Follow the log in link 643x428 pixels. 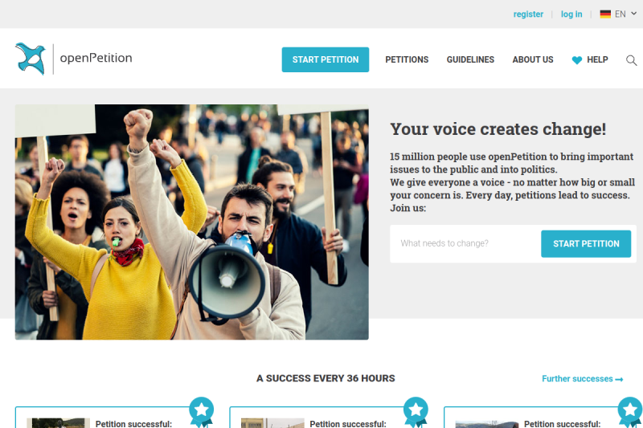(571, 14)
